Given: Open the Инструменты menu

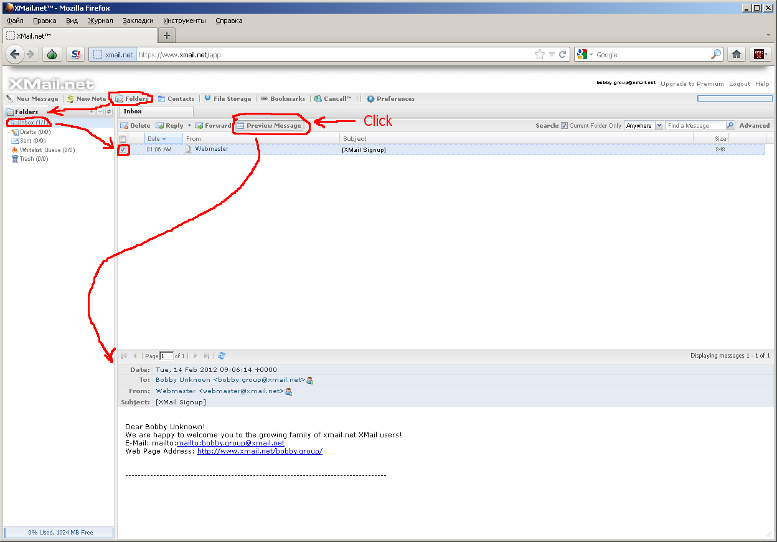Looking at the screenshot, I should [184, 21].
